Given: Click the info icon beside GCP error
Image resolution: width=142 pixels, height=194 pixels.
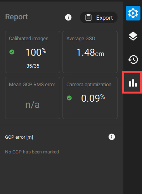Looking at the screenshot, I should pyautogui.click(x=112, y=137).
